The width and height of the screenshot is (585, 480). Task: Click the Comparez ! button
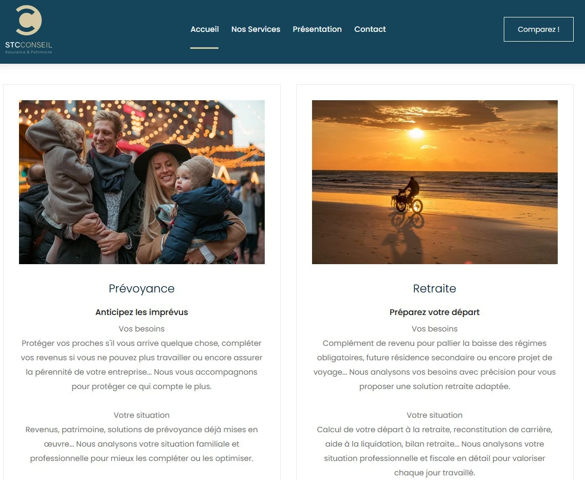point(538,29)
